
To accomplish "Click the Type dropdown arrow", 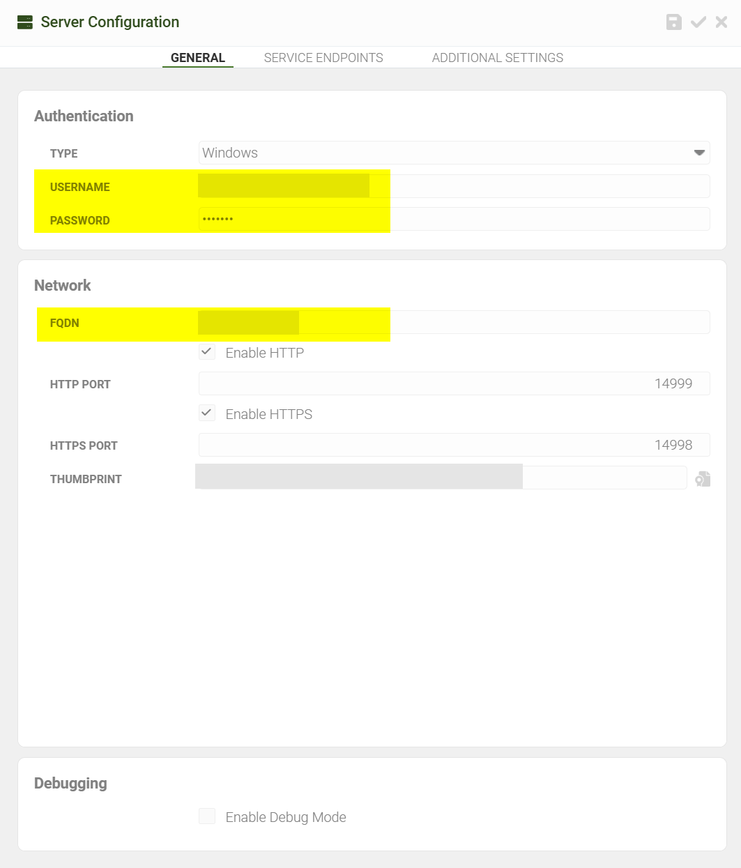I will (x=699, y=153).
